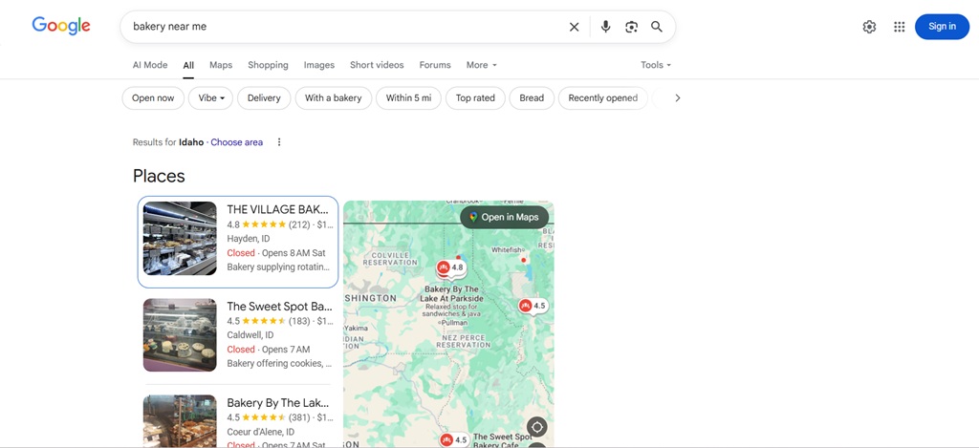Switch to the Maps tab
The width and height of the screenshot is (979, 448).
221,65
